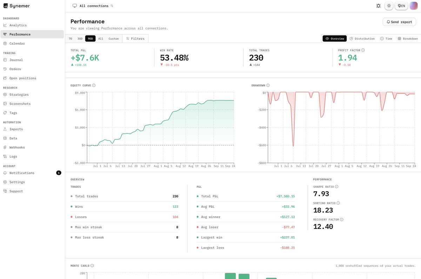The width and height of the screenshot is (421, 279).
Task: Click the Wins value 123
Action: (x=175, y=207)
